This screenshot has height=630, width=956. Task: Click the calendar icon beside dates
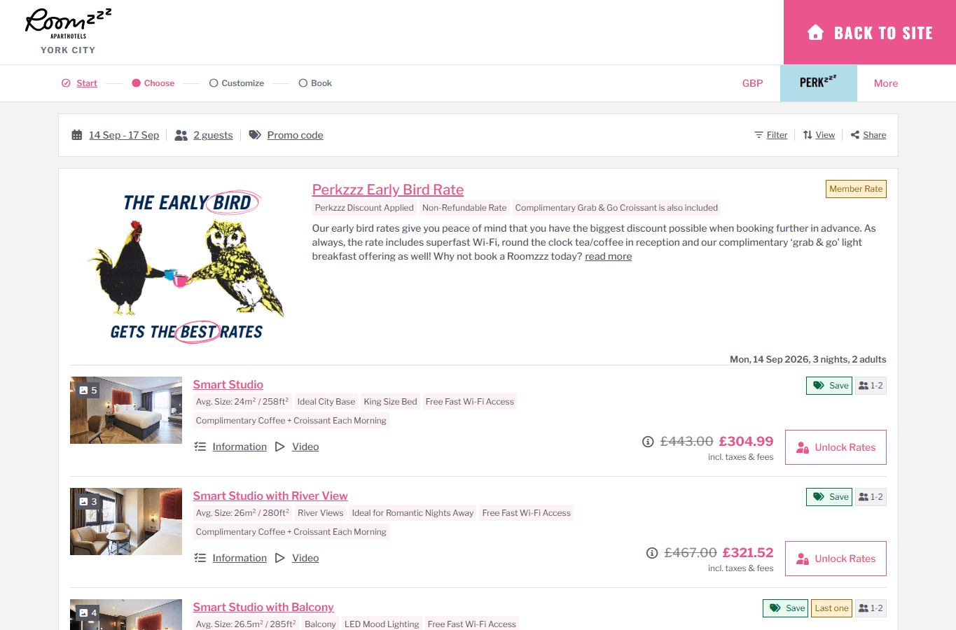tap(77, 135)
